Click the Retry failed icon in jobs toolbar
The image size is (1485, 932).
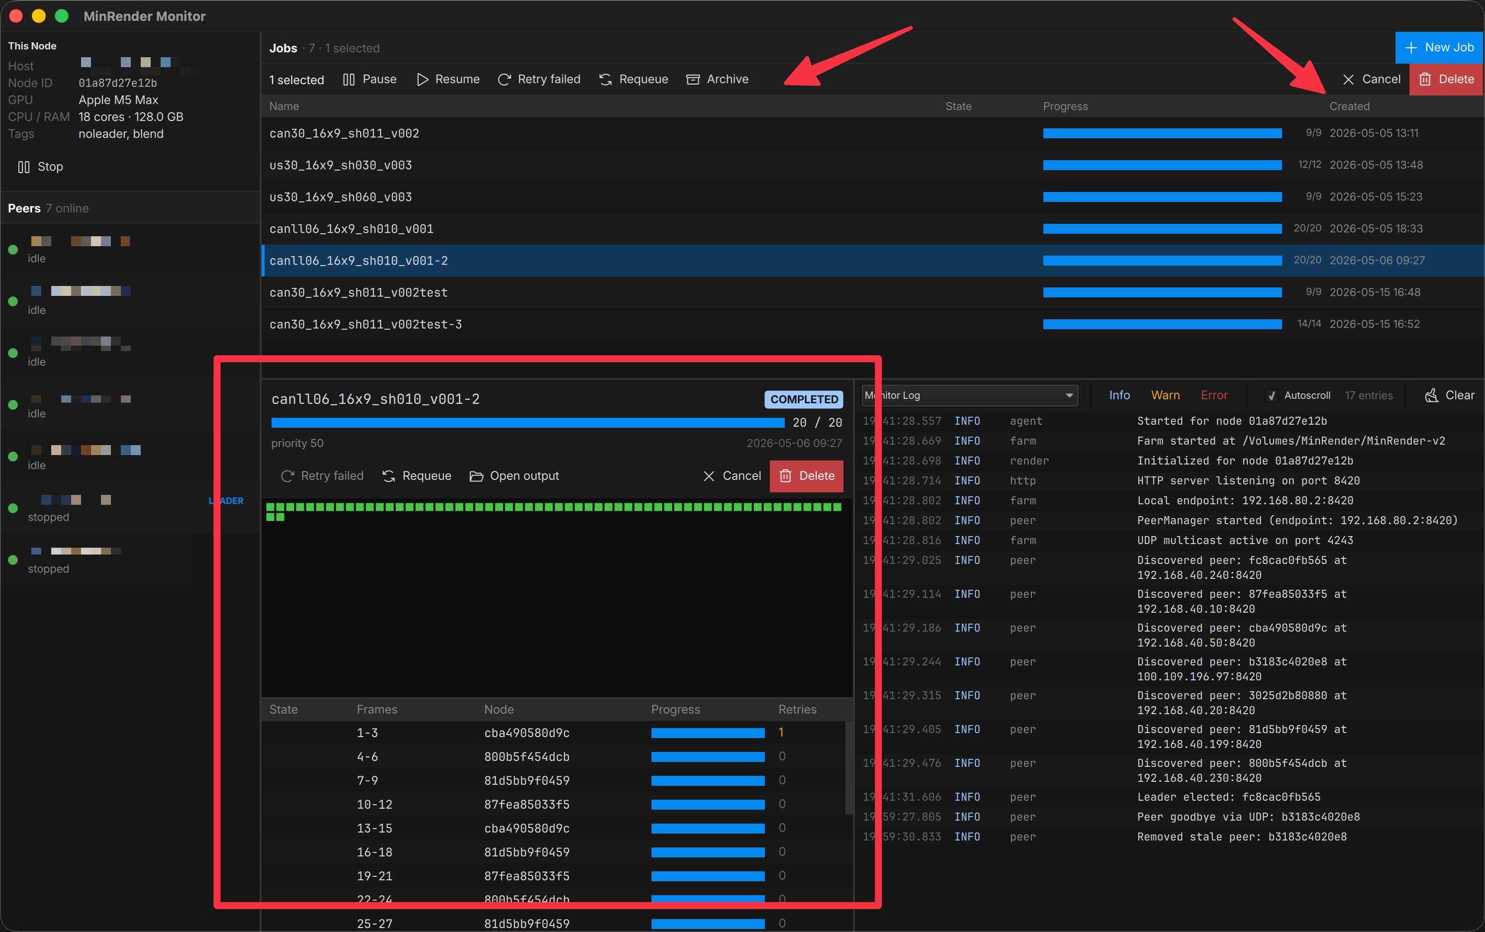pos(504,80)
